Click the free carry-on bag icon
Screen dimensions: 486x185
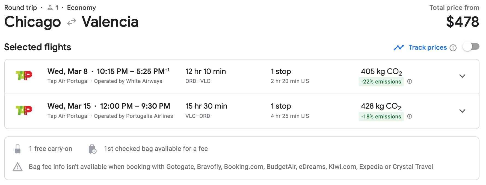coord(18,149)
